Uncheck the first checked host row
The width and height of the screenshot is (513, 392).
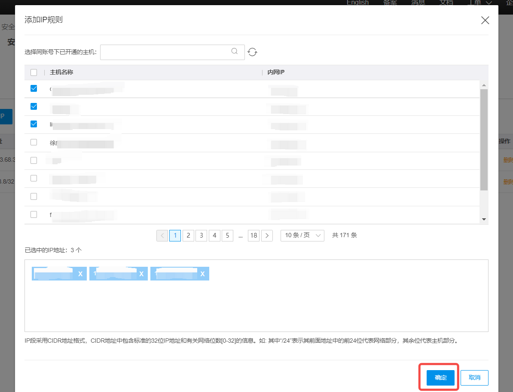[34, 88]
